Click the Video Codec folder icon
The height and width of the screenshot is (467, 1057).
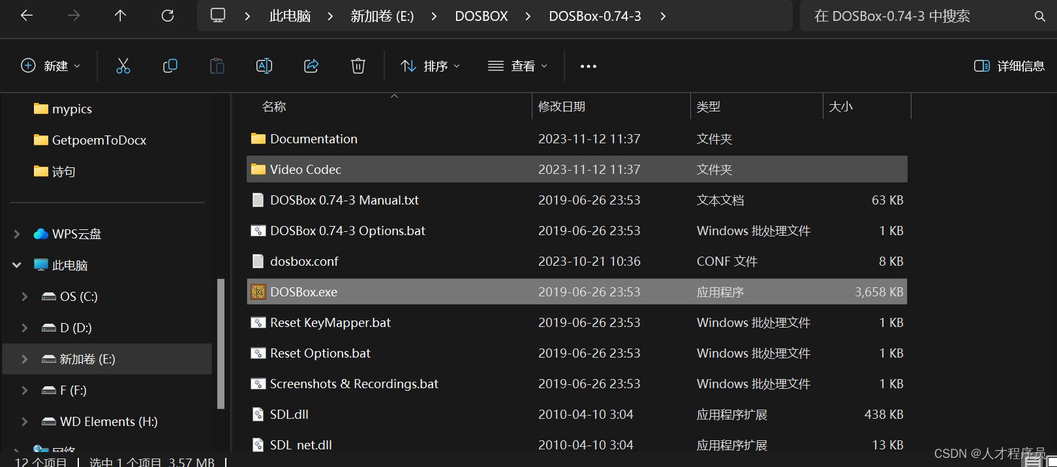[258, 169]
